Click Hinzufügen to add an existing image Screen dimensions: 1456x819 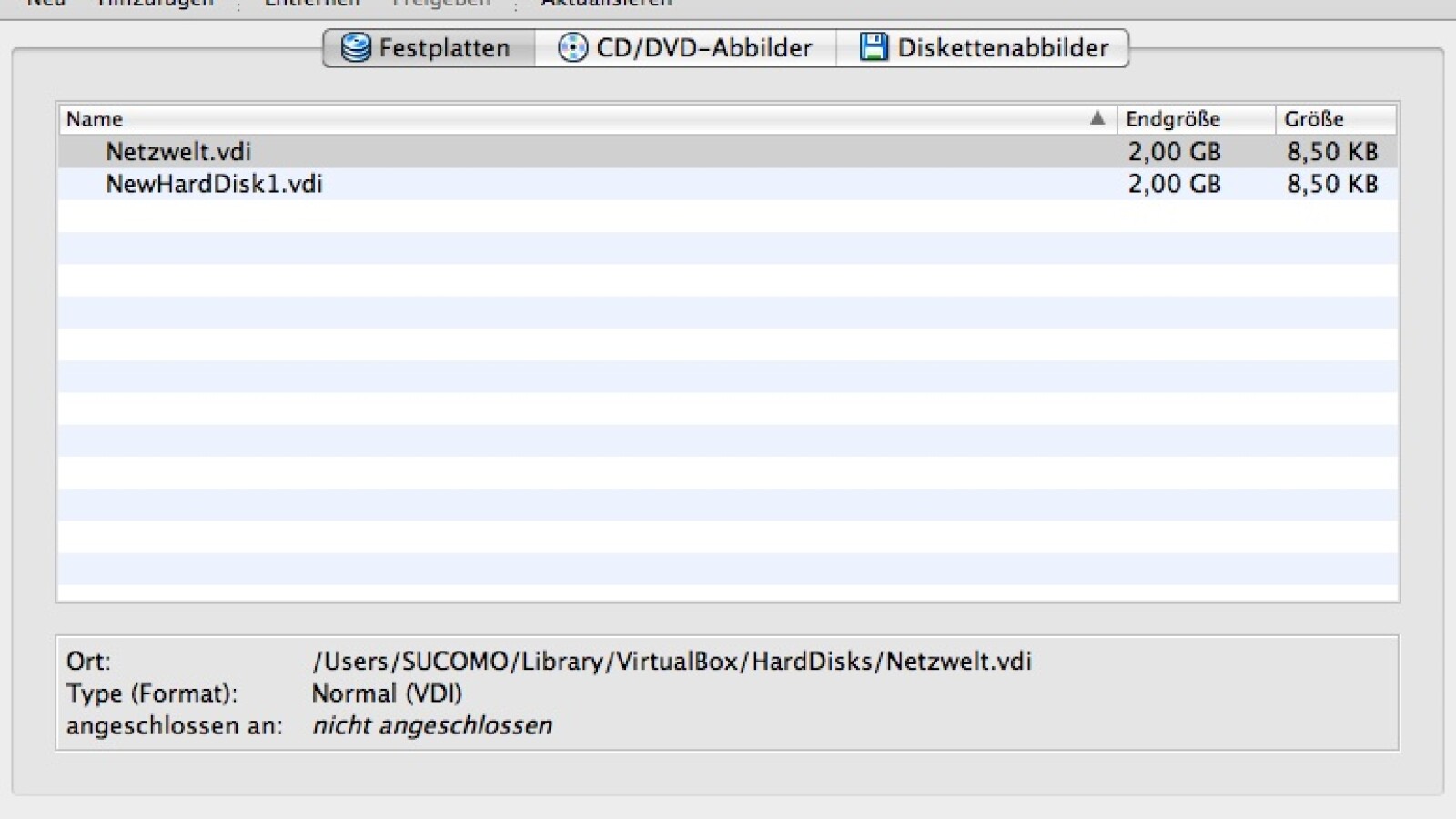[153, 5]
